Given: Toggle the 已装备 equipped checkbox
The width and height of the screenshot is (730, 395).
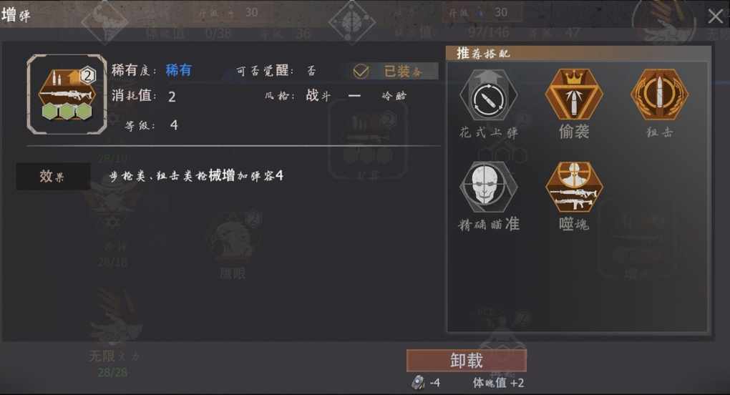Looking at the screenshot, I should [x=361, y=71].
